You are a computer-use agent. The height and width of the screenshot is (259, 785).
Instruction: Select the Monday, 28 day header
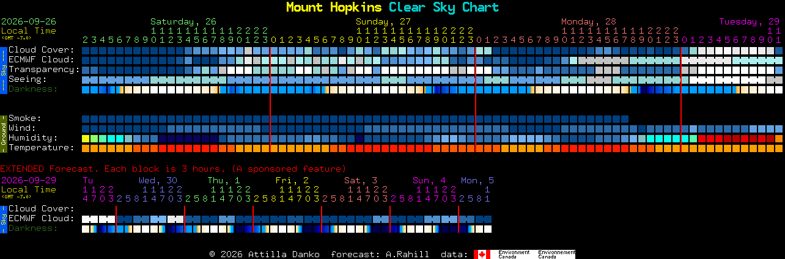pos(589,21)
